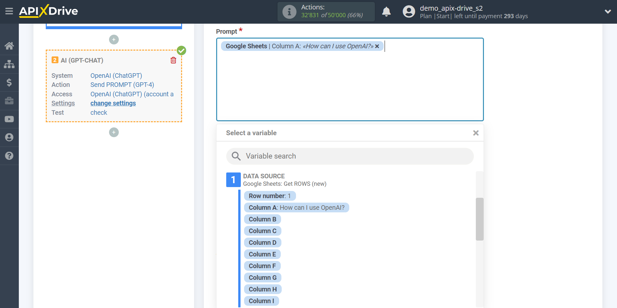Select Column C variable

click(x=263, y=231)
